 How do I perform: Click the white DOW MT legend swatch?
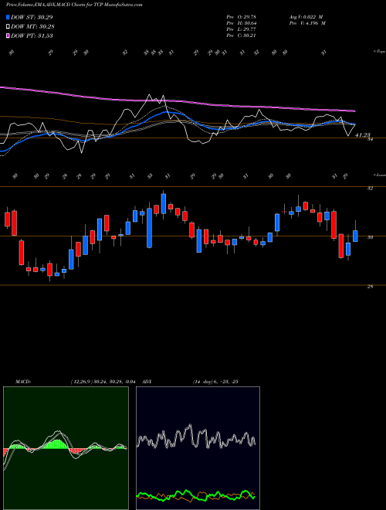(x=8, y=27)
